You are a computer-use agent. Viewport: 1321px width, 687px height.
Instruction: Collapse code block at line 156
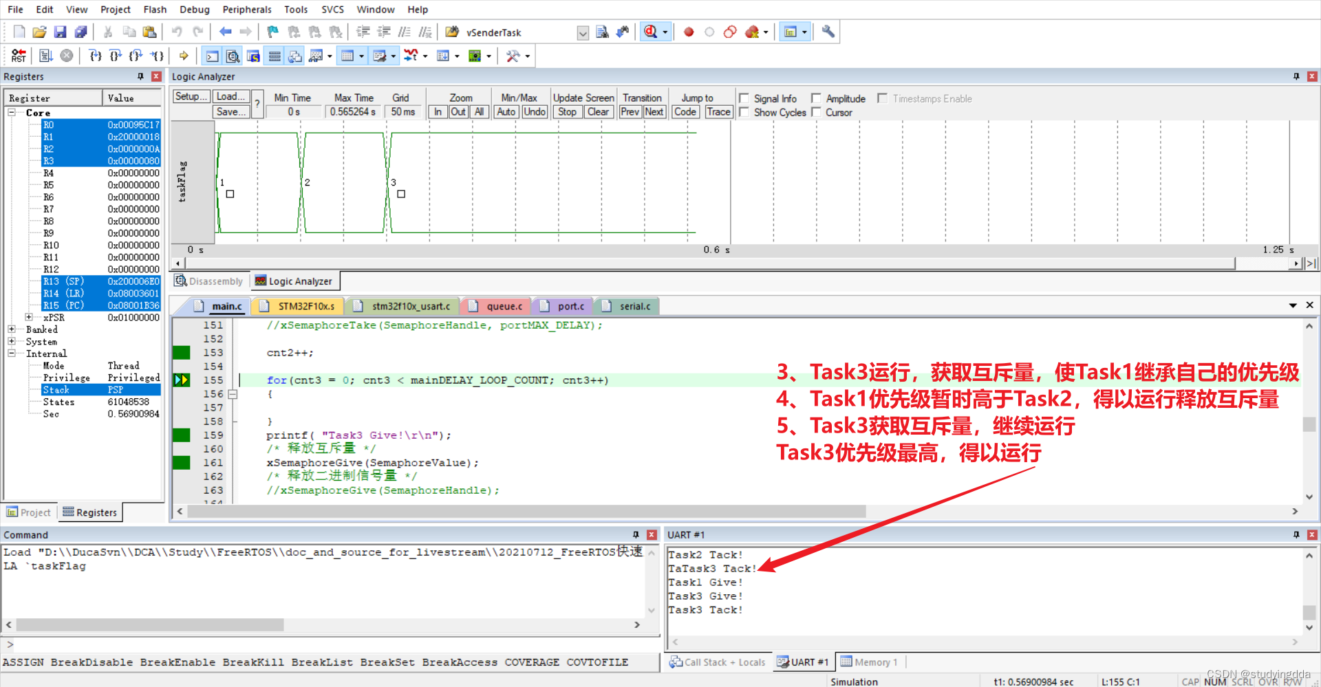pyautogui.click(x=233, y=394)
